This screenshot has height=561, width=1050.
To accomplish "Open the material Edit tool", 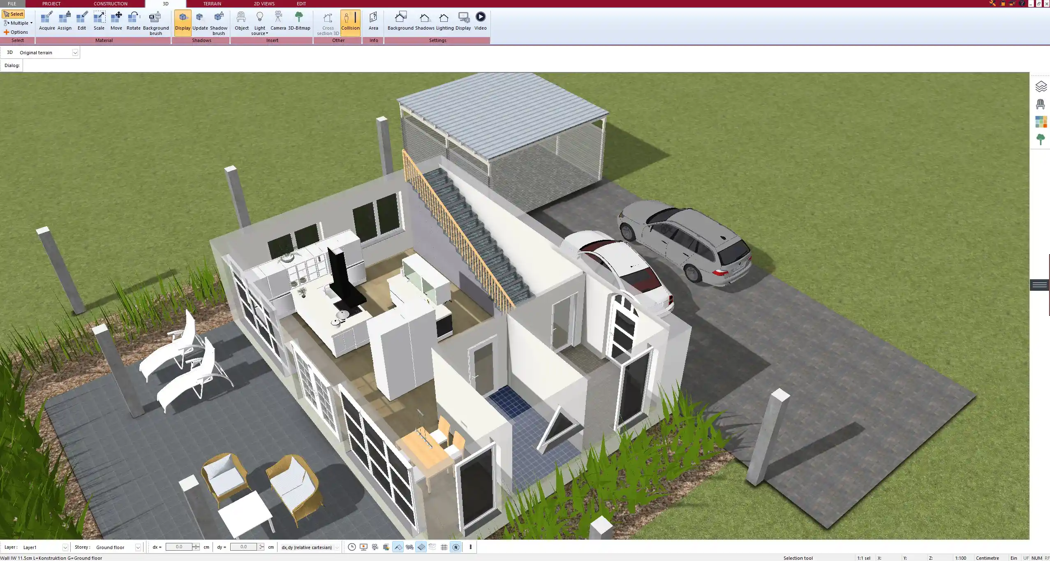I will coord(82,21).
